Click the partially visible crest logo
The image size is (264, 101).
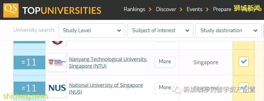click(x=57, y=43)
